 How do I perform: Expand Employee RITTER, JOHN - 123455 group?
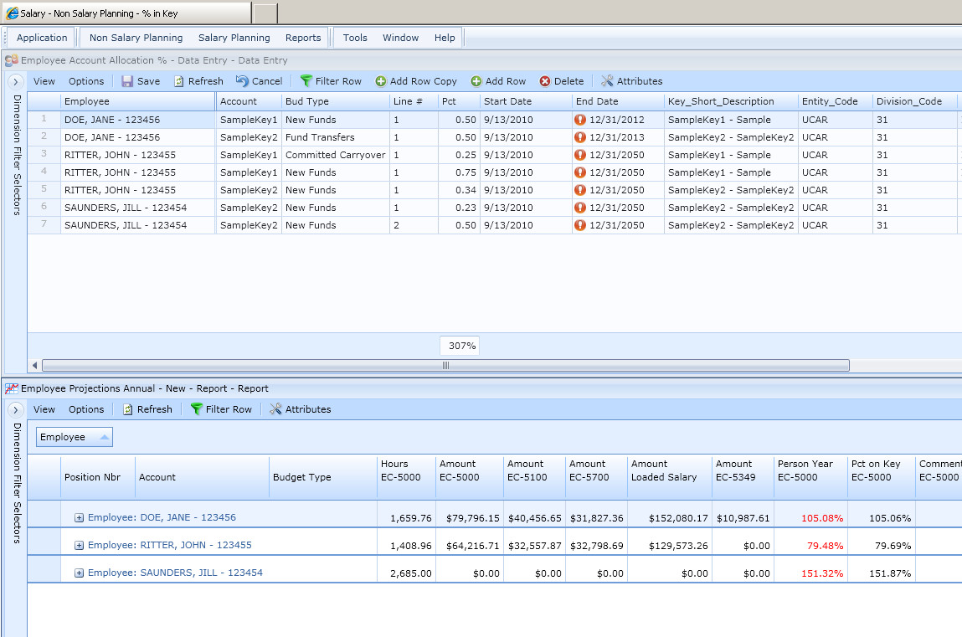pos(80,545)
